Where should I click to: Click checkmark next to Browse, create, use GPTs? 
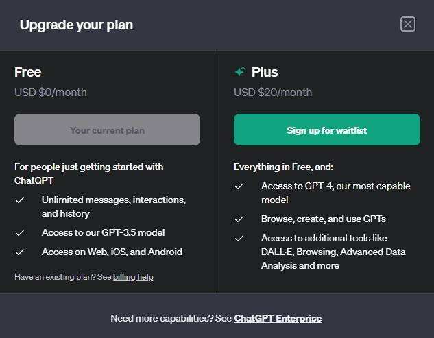coord(239,219)
